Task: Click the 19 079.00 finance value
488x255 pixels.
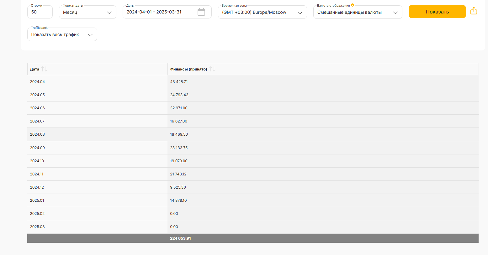Action: [179, 161]
